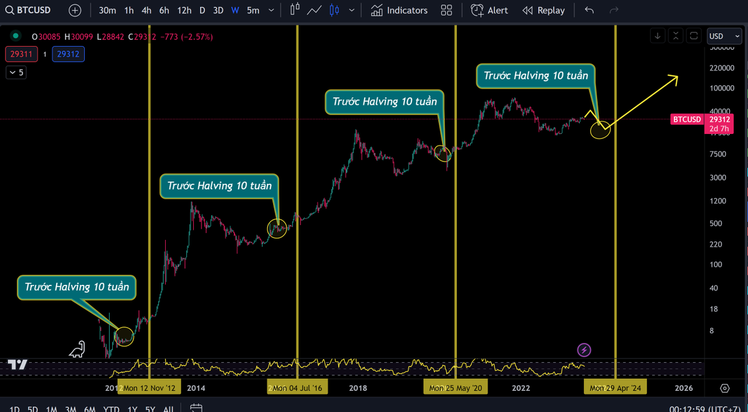Expand the '5' panel collapse chevron
This screenshot has width=748, height=412.
point(16,72)
